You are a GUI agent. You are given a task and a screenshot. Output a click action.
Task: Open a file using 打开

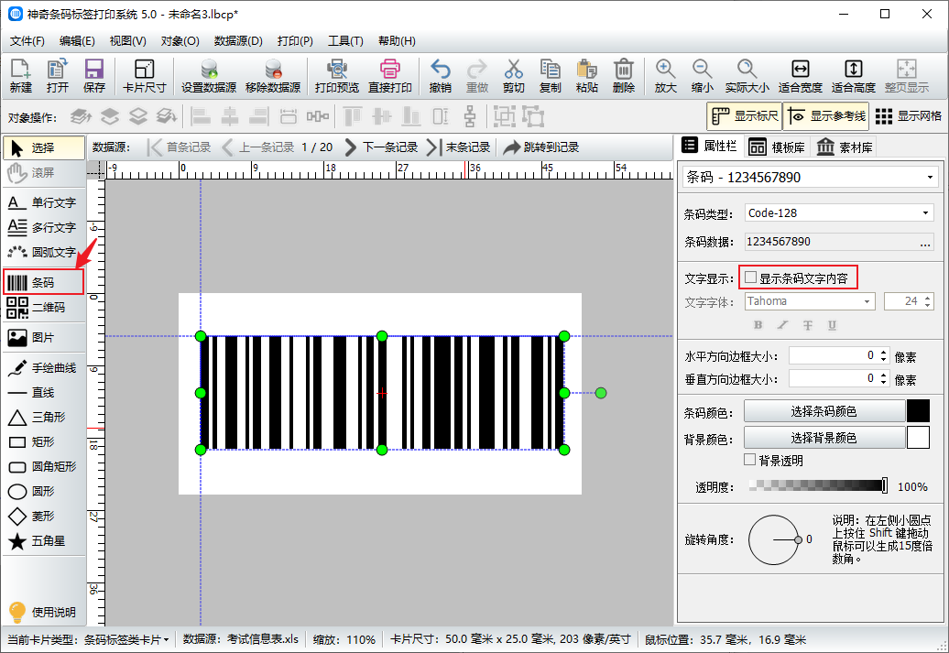tap(58, 76)
